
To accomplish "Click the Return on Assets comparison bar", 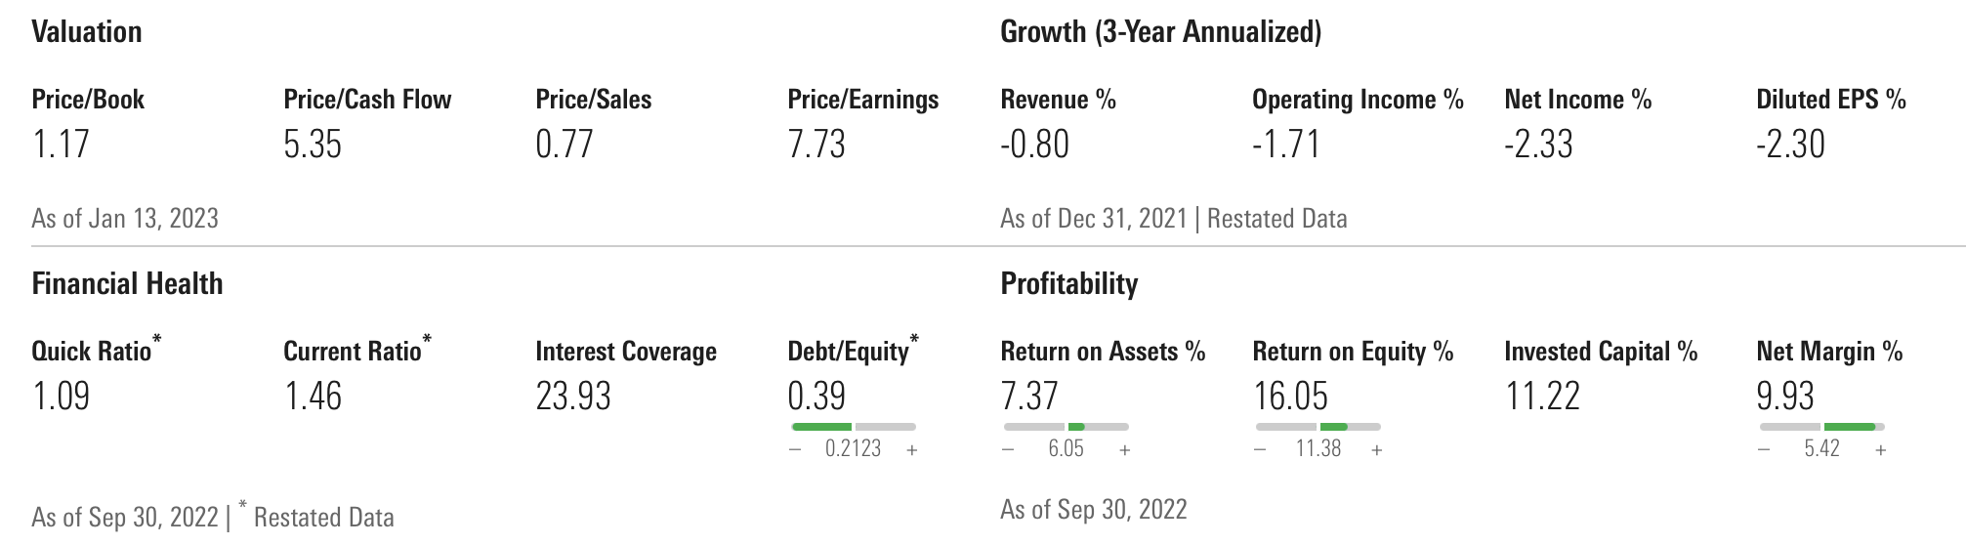I will (1067, 427).
